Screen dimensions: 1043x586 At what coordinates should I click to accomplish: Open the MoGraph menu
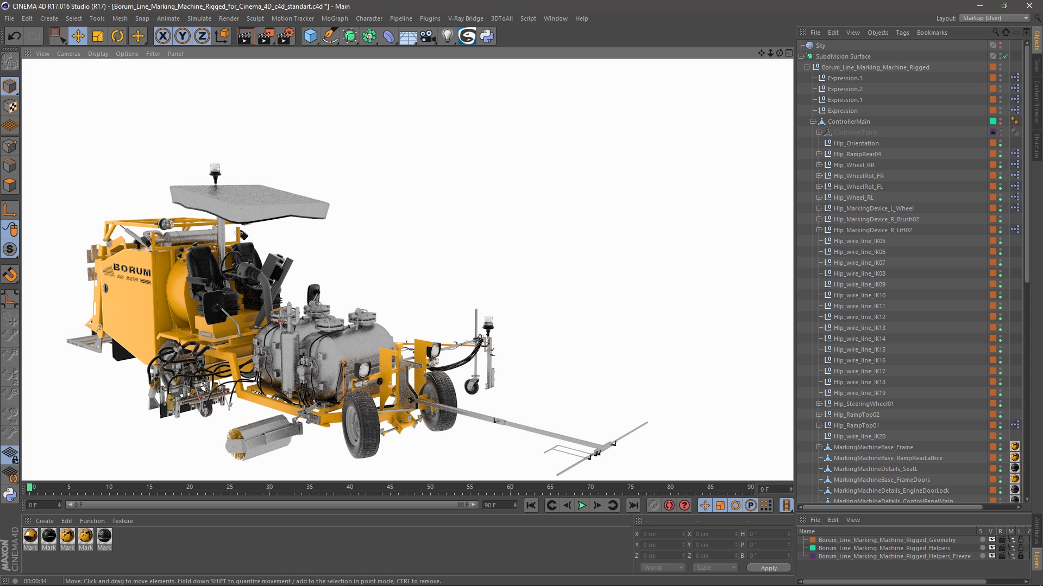pos(334,18)
